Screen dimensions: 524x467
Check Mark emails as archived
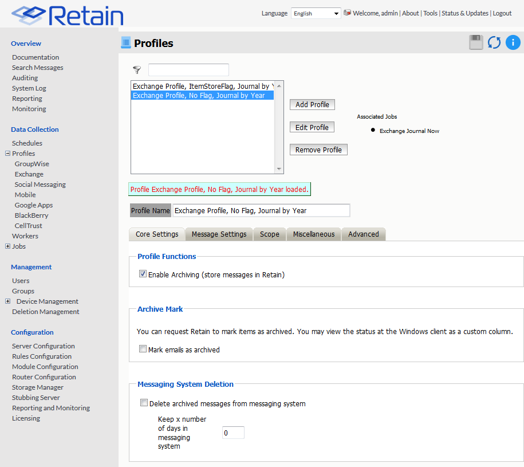(x=143, y=349)
